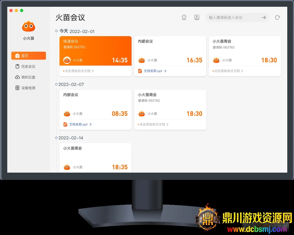Open the orange 快速会议 14:35 card
The image size is (294, 235).
[x=95, y=51]
